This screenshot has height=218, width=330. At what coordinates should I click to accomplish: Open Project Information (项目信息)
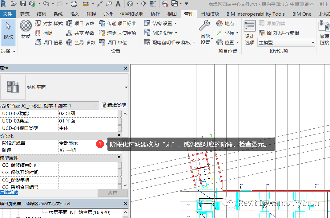point(49,42)
